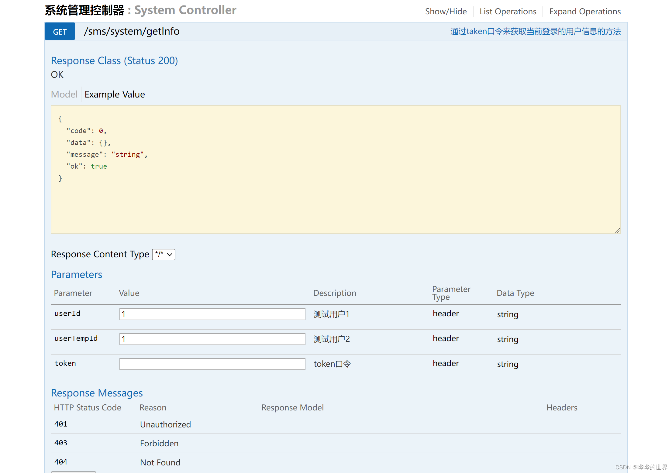Image resolution: width=672 pixels, height=473 pixels.
Task: Click Show/Hide for System Controller
Action: (x=446, y=12)
